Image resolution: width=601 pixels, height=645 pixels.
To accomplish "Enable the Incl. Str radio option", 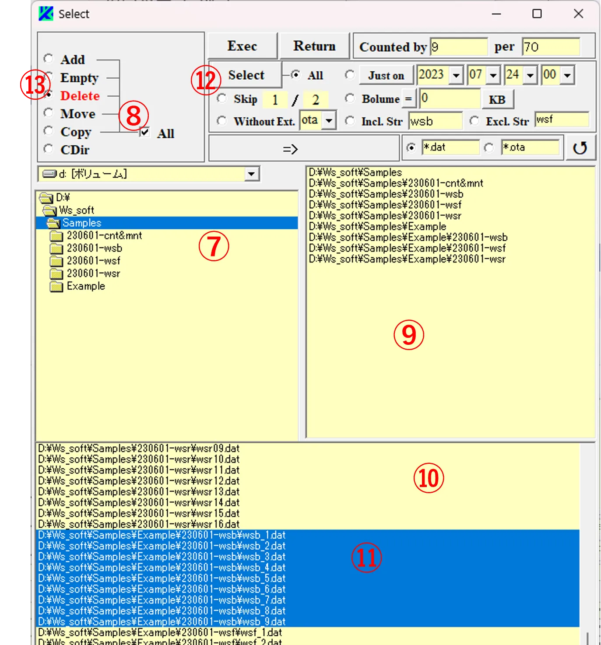I will pyautogui.click(x=349, y=120).
